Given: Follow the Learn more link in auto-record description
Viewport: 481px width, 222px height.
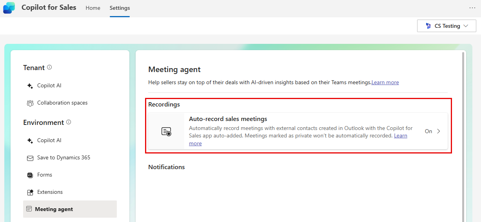Looking at the screenshot, I should [x=401, y=135].
